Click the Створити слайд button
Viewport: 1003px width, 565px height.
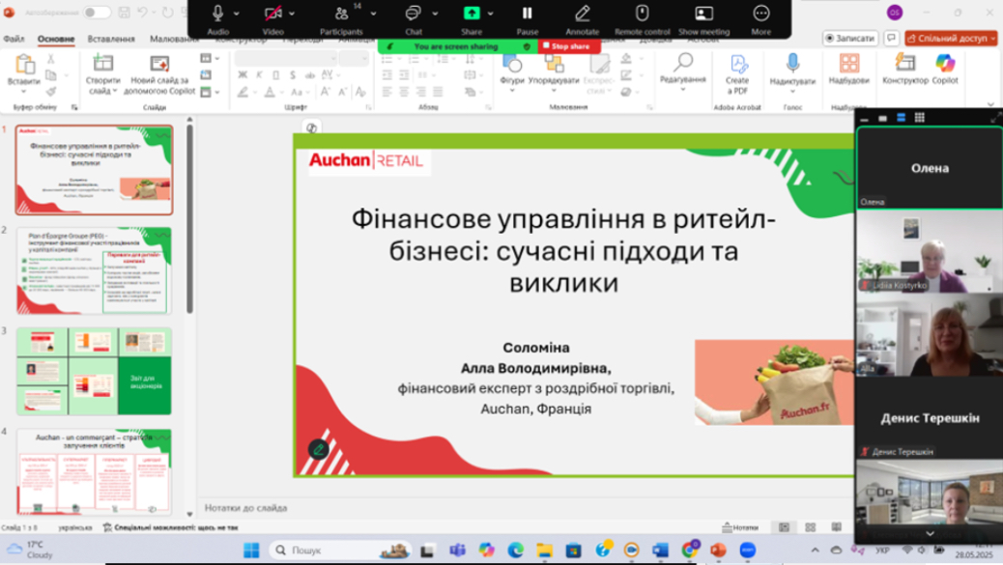[x=102, y=75]
